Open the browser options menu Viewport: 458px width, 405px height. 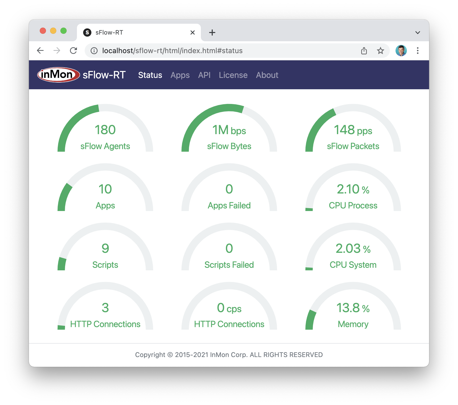point(418,51)
